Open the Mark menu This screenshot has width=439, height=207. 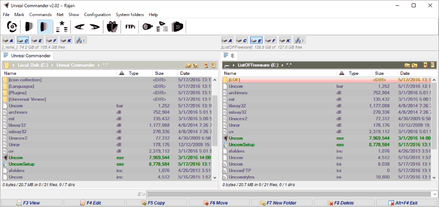[20, 15]
